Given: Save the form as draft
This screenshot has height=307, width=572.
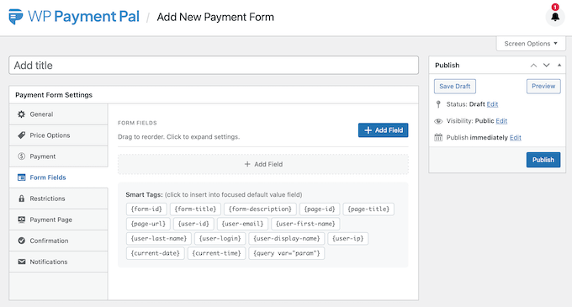Looking at the screenshot, I should pos(455,87).
